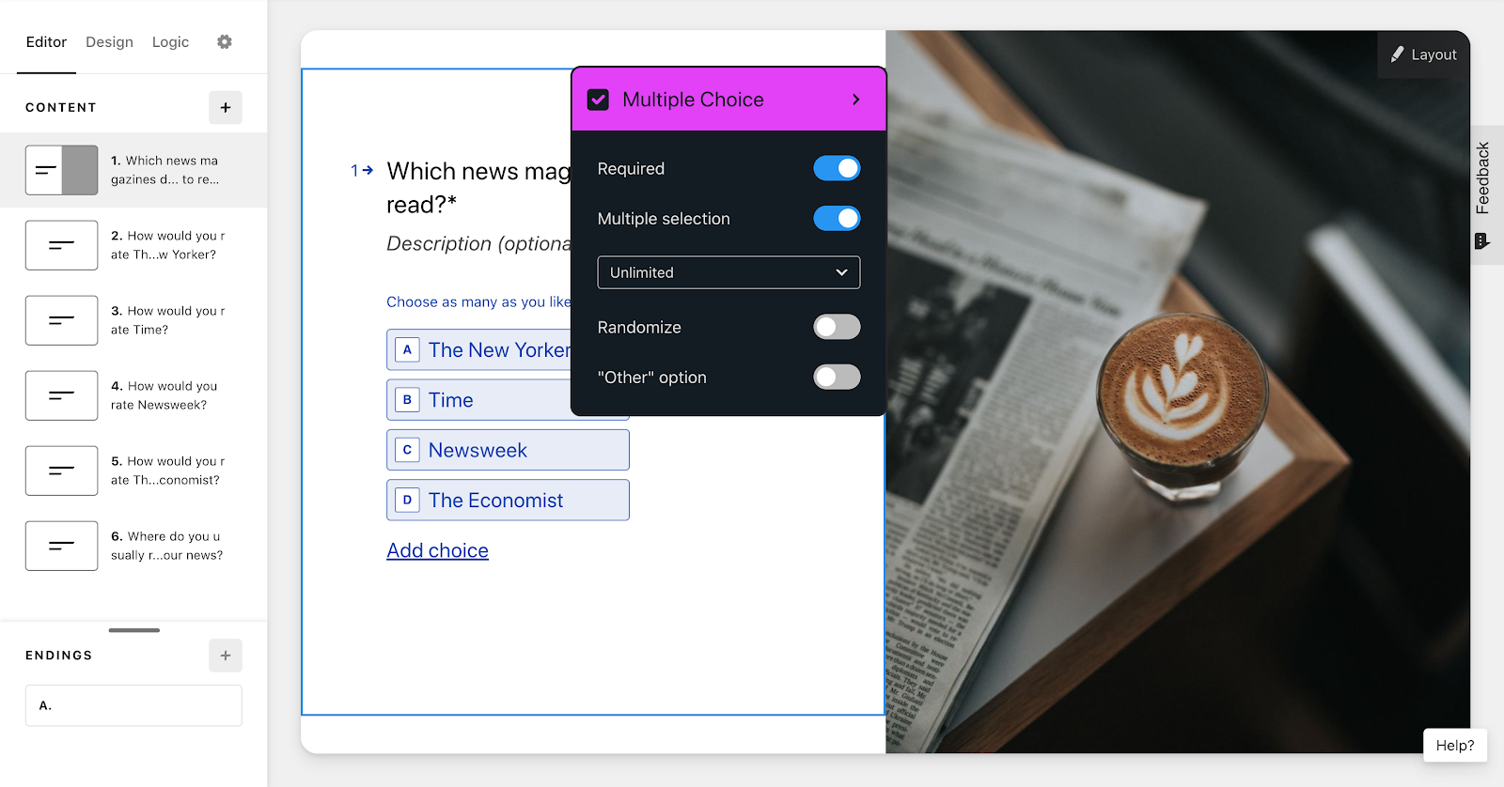The width and height of the screenshot is (1504, 787).
Task: Open the Unlimited selection dropdown
Action: click(728, 272)
